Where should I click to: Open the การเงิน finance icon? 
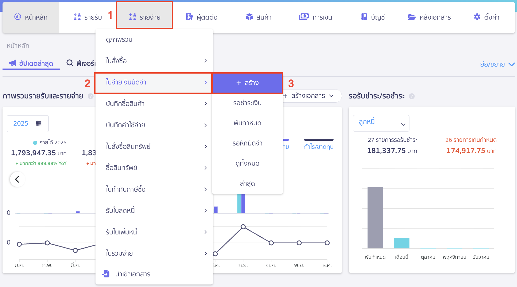coord(304,17)
